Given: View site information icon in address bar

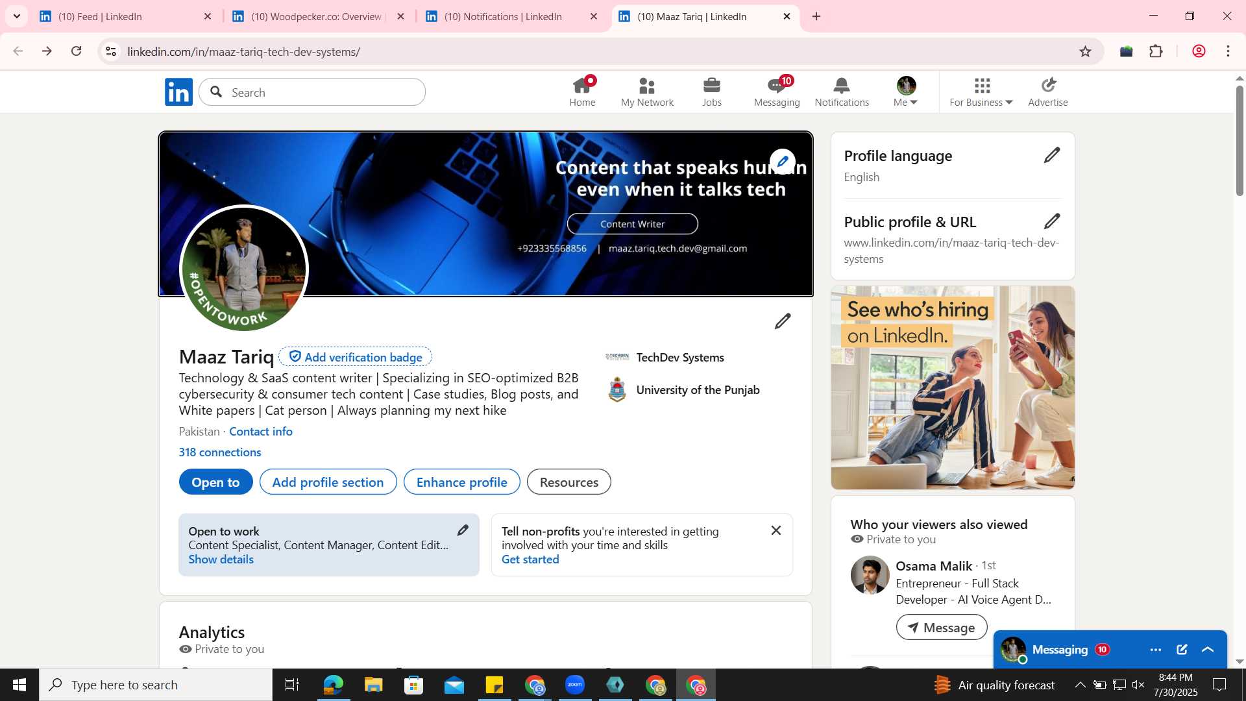Looking at the screenshot, I should tap(111, 51).
